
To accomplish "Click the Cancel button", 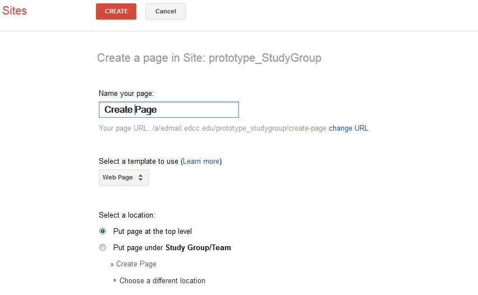I will point(166,12).
